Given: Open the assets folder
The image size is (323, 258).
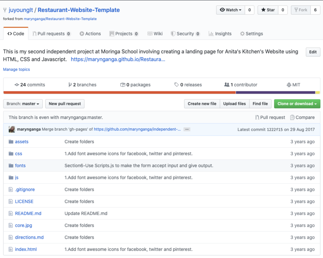Looking at the screenshot, I should [x=22, y=142].
